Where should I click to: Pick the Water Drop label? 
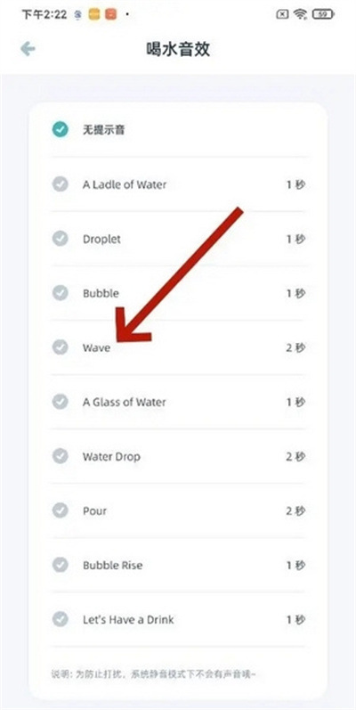tap(111, 456)
